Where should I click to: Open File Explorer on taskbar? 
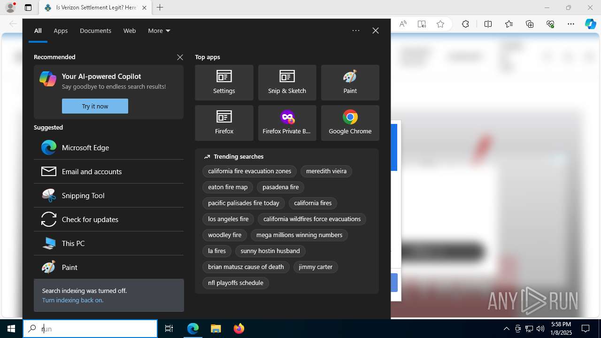tap(216, 329)
